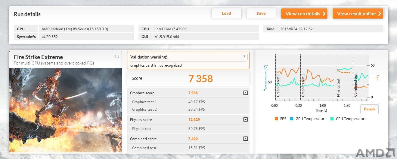Collapse the Physics score section
Image resolution: width=397 pixels, height=159 pixels.
(245, 120)
